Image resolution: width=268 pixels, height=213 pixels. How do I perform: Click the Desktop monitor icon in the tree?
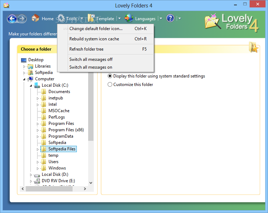click(24, 60)
